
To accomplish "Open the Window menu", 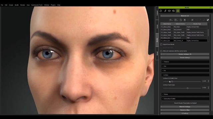I will click(x=47, y=5).
